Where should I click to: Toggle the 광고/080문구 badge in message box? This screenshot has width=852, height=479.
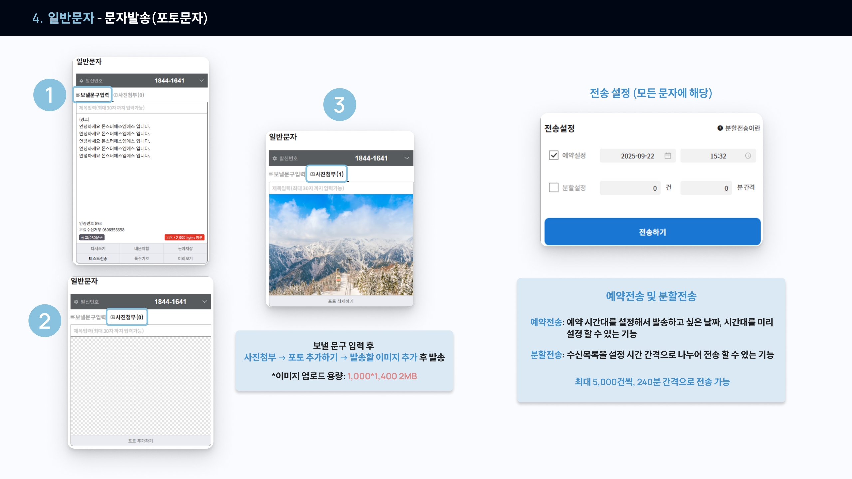[92, 238]
